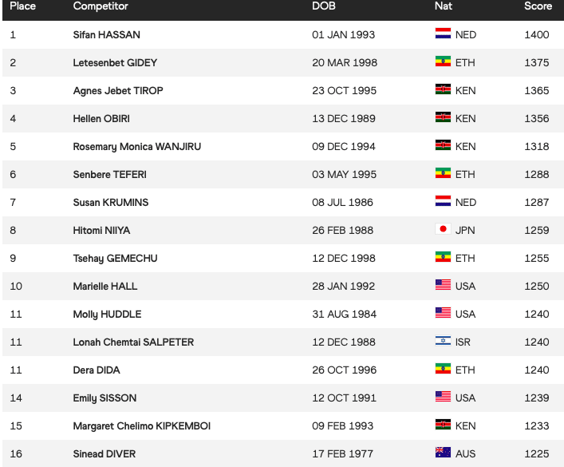Screen dimensions: 564x467
Task: Click the Ethiopia flag next to Letesenbet GIDEY
Action: click(x=443, y=62)
